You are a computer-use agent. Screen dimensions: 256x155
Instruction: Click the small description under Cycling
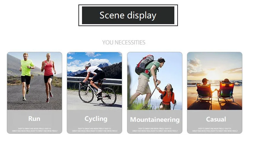[x=95, y=130]
